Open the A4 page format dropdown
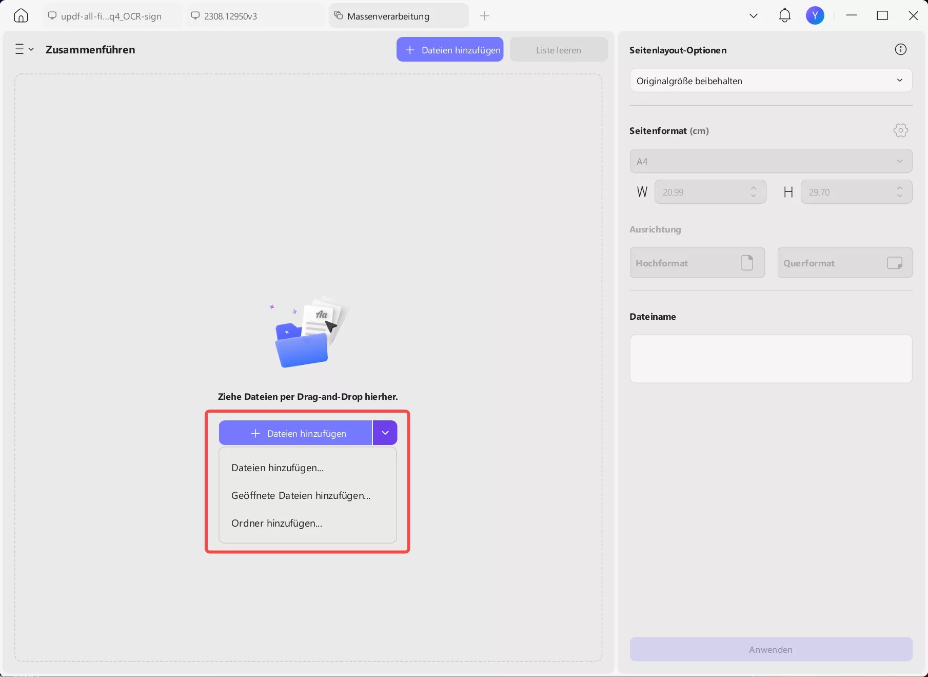Viewport: 928px width, 677px height. coord(771,161)
